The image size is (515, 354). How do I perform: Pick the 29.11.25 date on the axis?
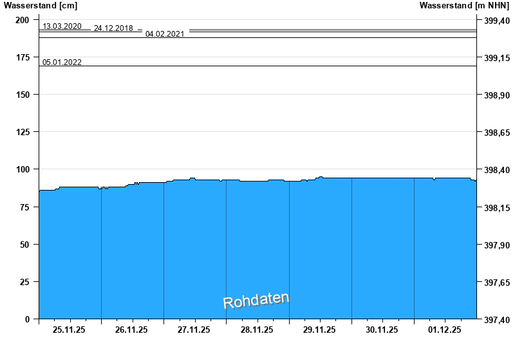point(319,330)
